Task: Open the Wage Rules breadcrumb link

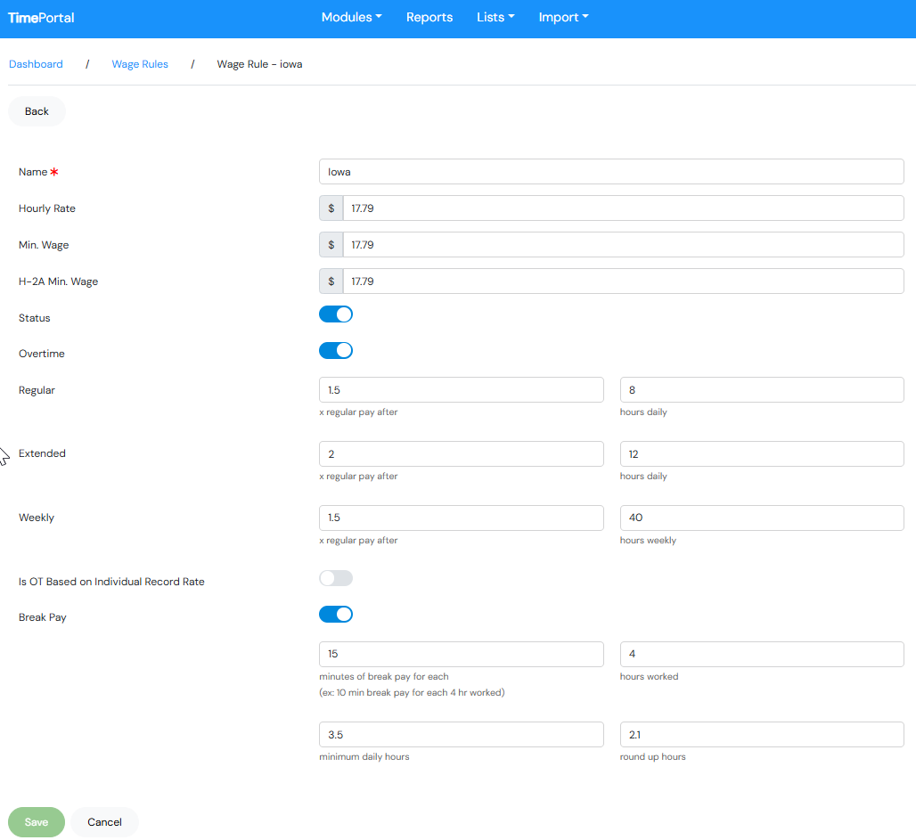Action: pyautogui.click(x=140, y=64)
